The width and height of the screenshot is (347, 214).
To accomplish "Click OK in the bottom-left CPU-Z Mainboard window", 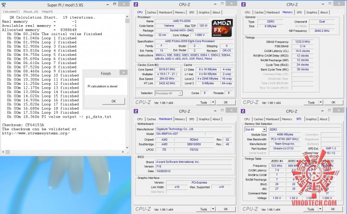I will tap(226, 209).
